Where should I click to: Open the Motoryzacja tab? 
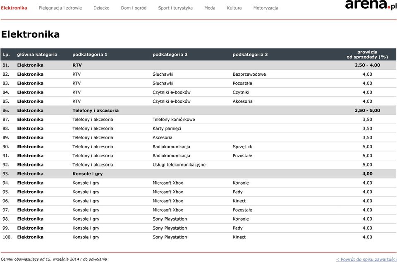coord(265,8)
